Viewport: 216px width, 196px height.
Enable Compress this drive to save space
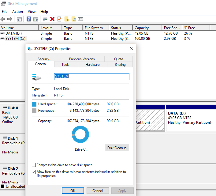coord(34,165)
